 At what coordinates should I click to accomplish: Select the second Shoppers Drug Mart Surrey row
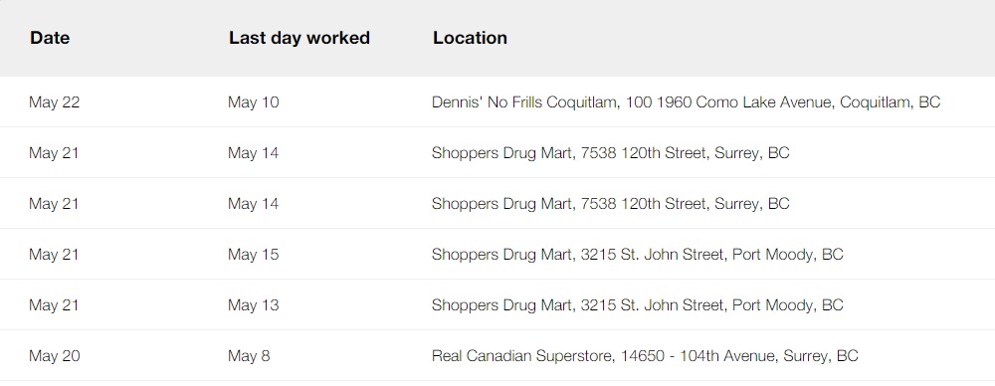[x=497, y=203]
